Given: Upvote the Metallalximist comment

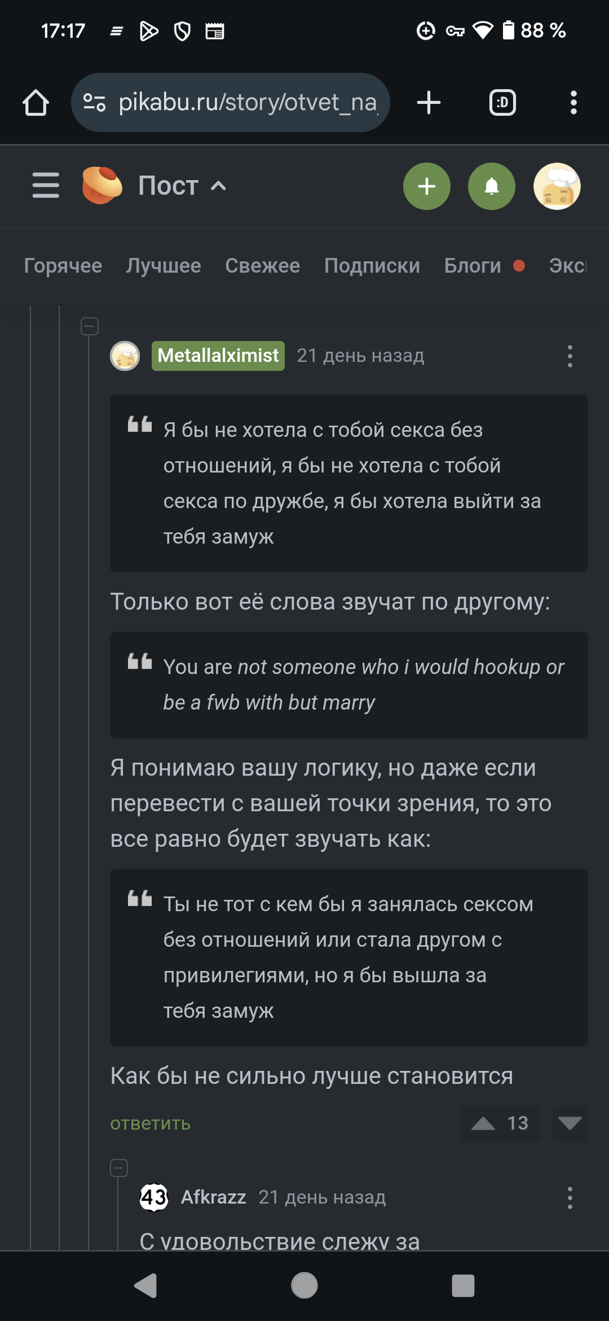Looking at the screenshot, I should tap(483, 1123).
